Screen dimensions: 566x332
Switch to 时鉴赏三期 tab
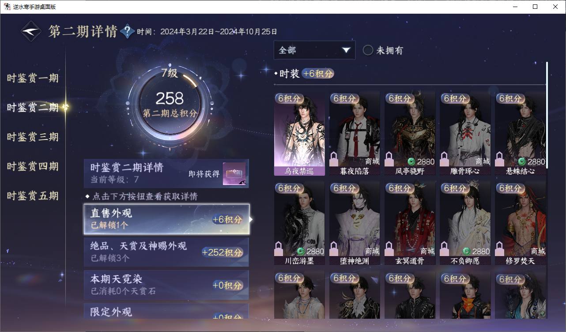click(33, 137)
